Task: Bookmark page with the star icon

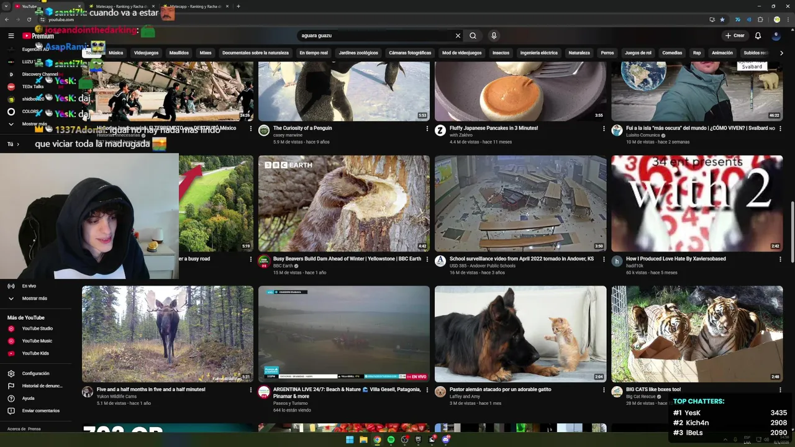Action: [x=722, y=19]
